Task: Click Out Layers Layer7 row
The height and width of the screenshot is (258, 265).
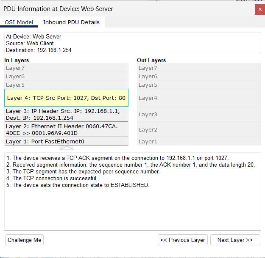Action: tap(199, 68)
